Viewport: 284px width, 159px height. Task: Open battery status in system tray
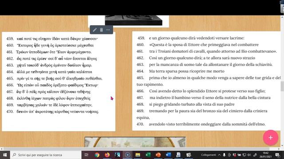239,155
